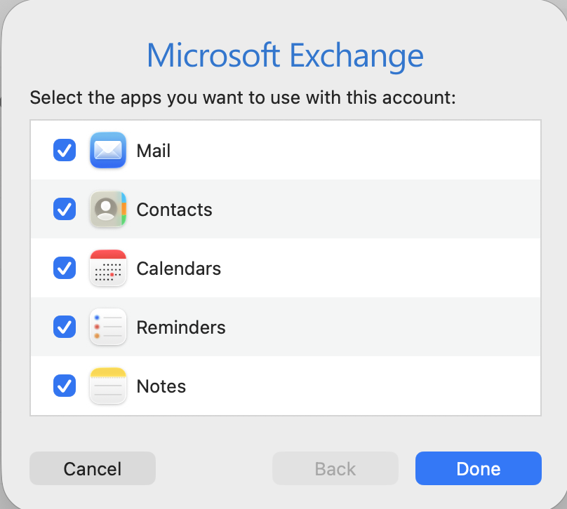The image size is (567, 509).
Task: Click the Calendars app icon
Action: point(108,269)
